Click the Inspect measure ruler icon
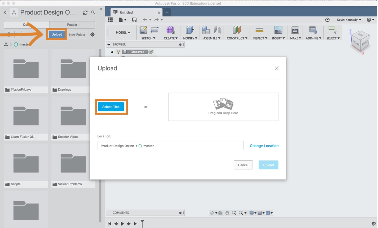This screenshot has width=378, height=228. [259, 30]
